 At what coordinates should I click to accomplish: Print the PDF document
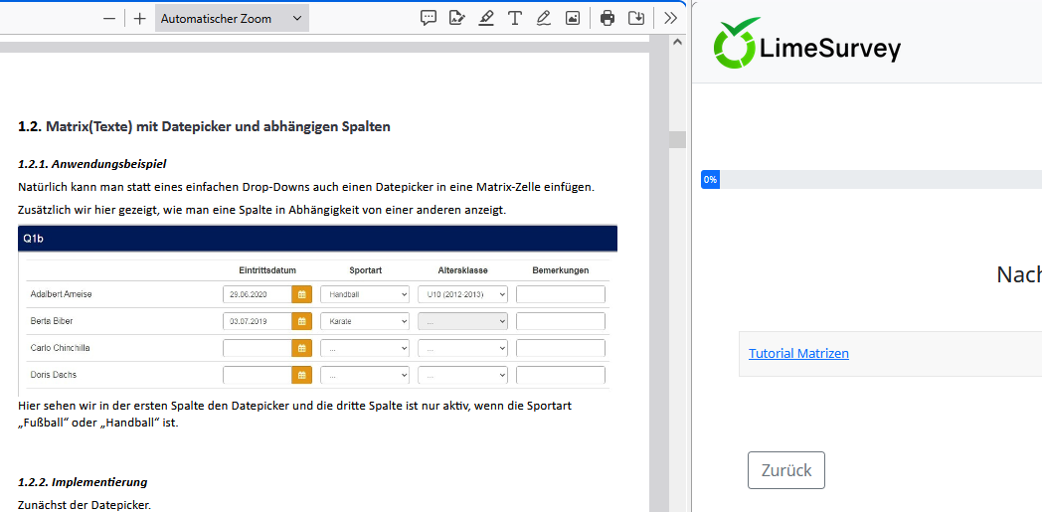(608, 18)
